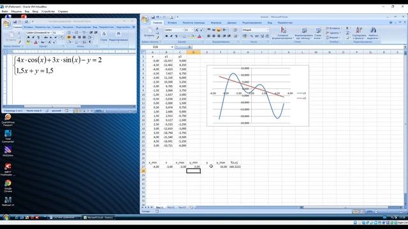Switch to the Insert tab in Excel

(172, 23)
